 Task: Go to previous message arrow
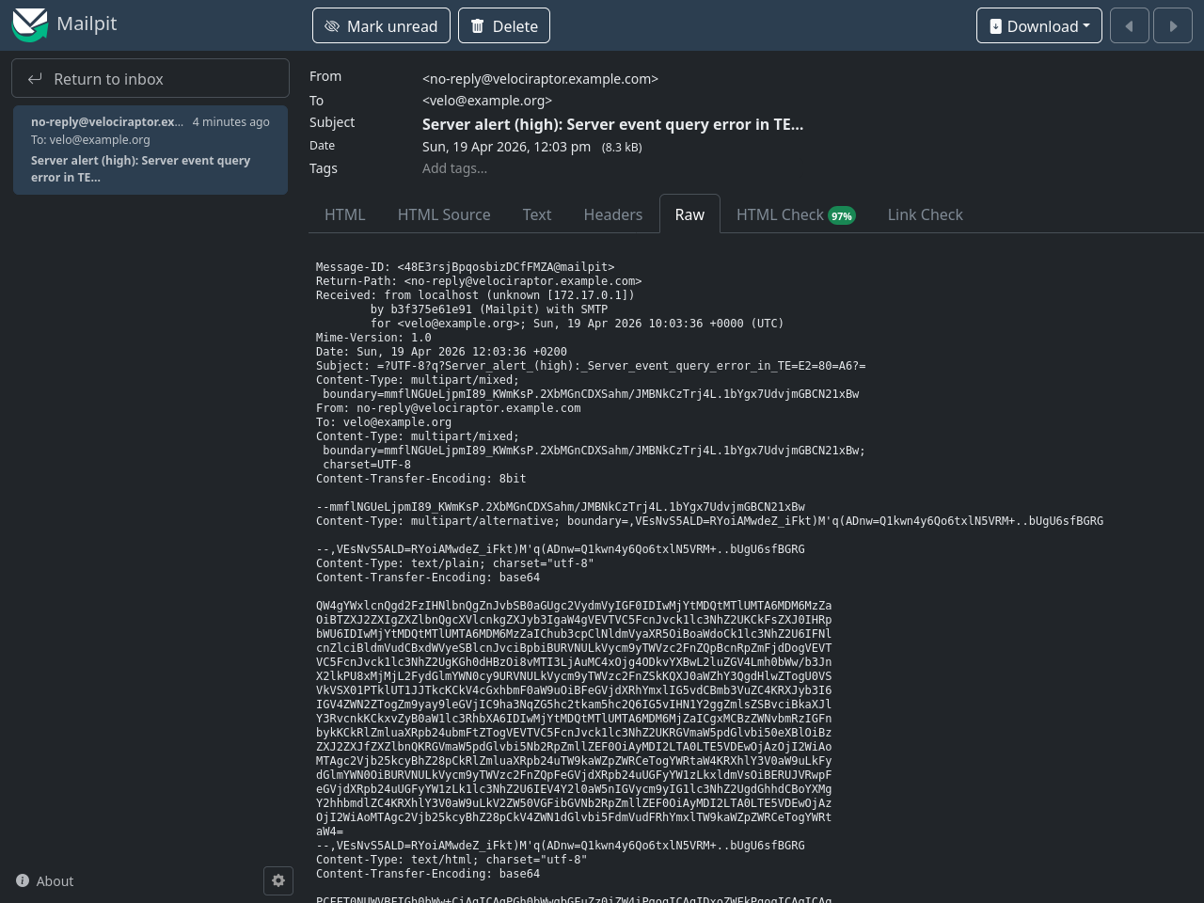pyautogui.click(x=1130, y=26)
